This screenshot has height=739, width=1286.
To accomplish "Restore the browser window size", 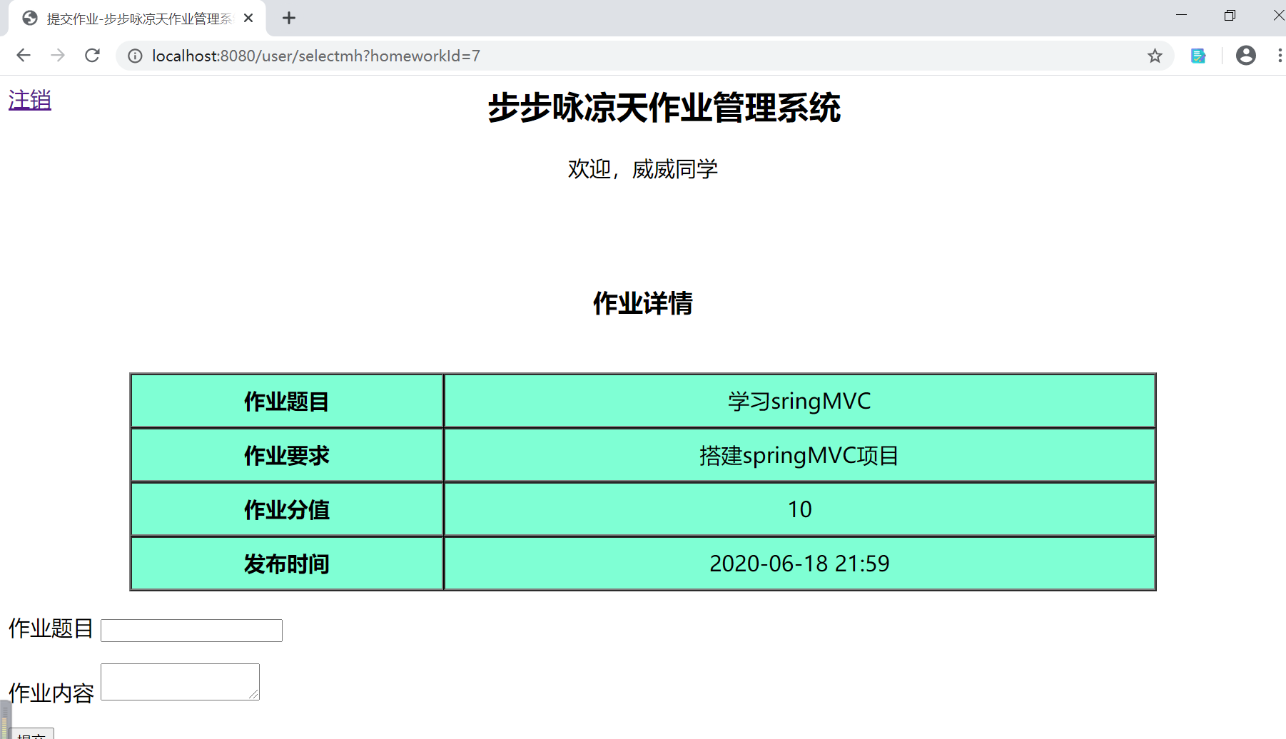I will point(1230,15).
